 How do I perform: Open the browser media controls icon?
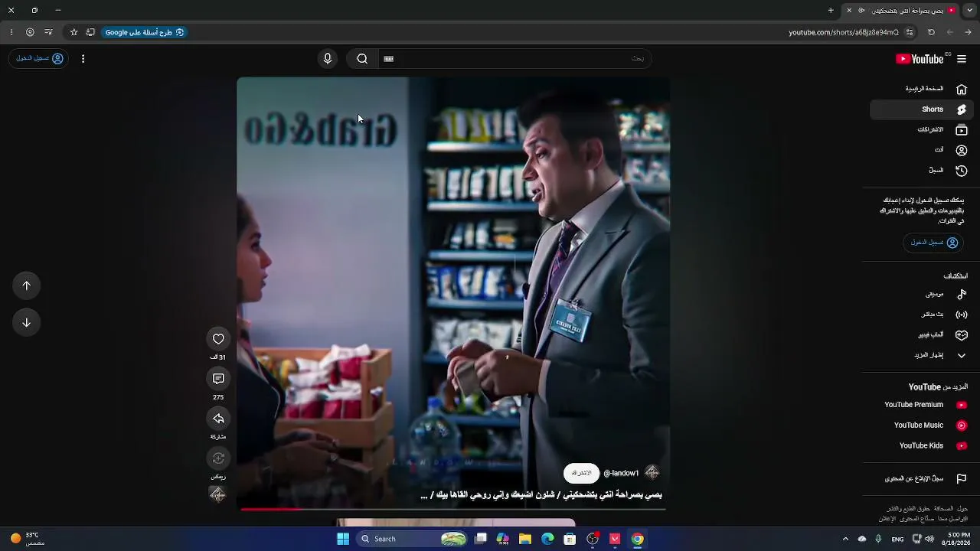[48, 32]
